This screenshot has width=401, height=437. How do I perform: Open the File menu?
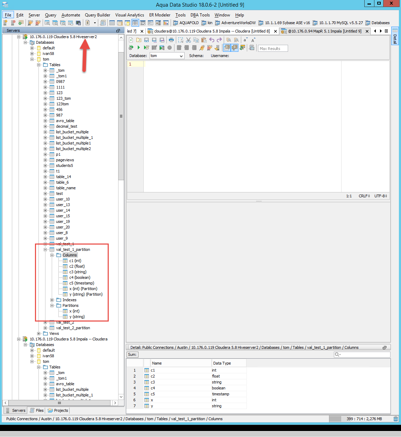(x=8, y=15)
